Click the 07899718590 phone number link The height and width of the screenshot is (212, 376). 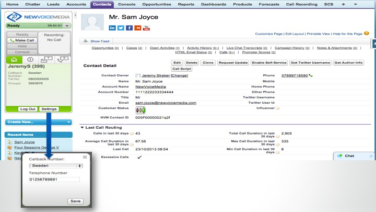(x=295, y=75)
